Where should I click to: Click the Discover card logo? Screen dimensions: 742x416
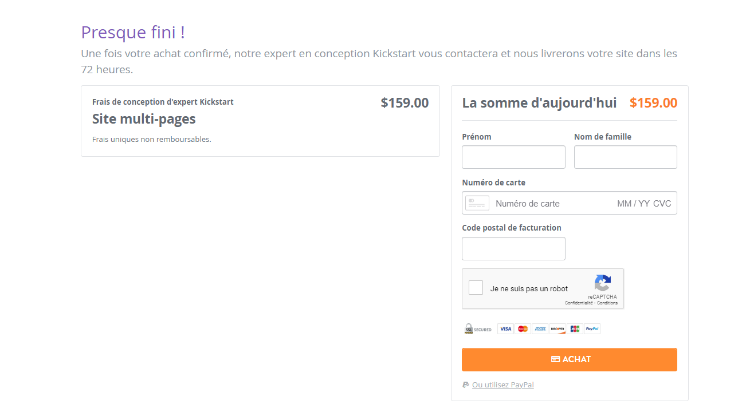point(558,329)
